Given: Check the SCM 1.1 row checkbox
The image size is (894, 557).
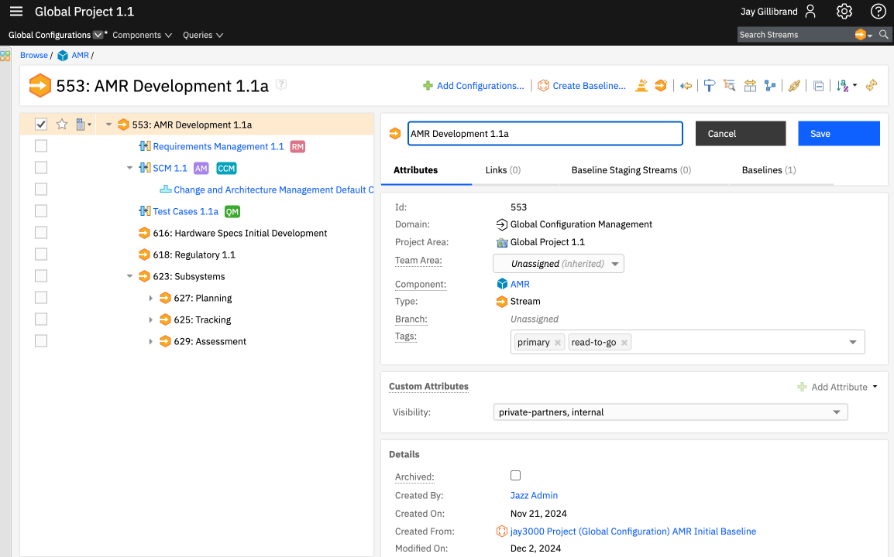Looking at the screenshot, I should click(40, 167).
